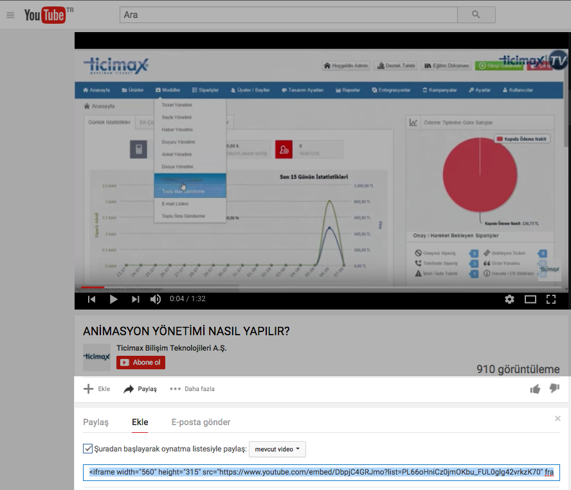Focus the Ara search box
Image resolution: width=571 pixels, height=490 pixels.
tap(289, 15)
